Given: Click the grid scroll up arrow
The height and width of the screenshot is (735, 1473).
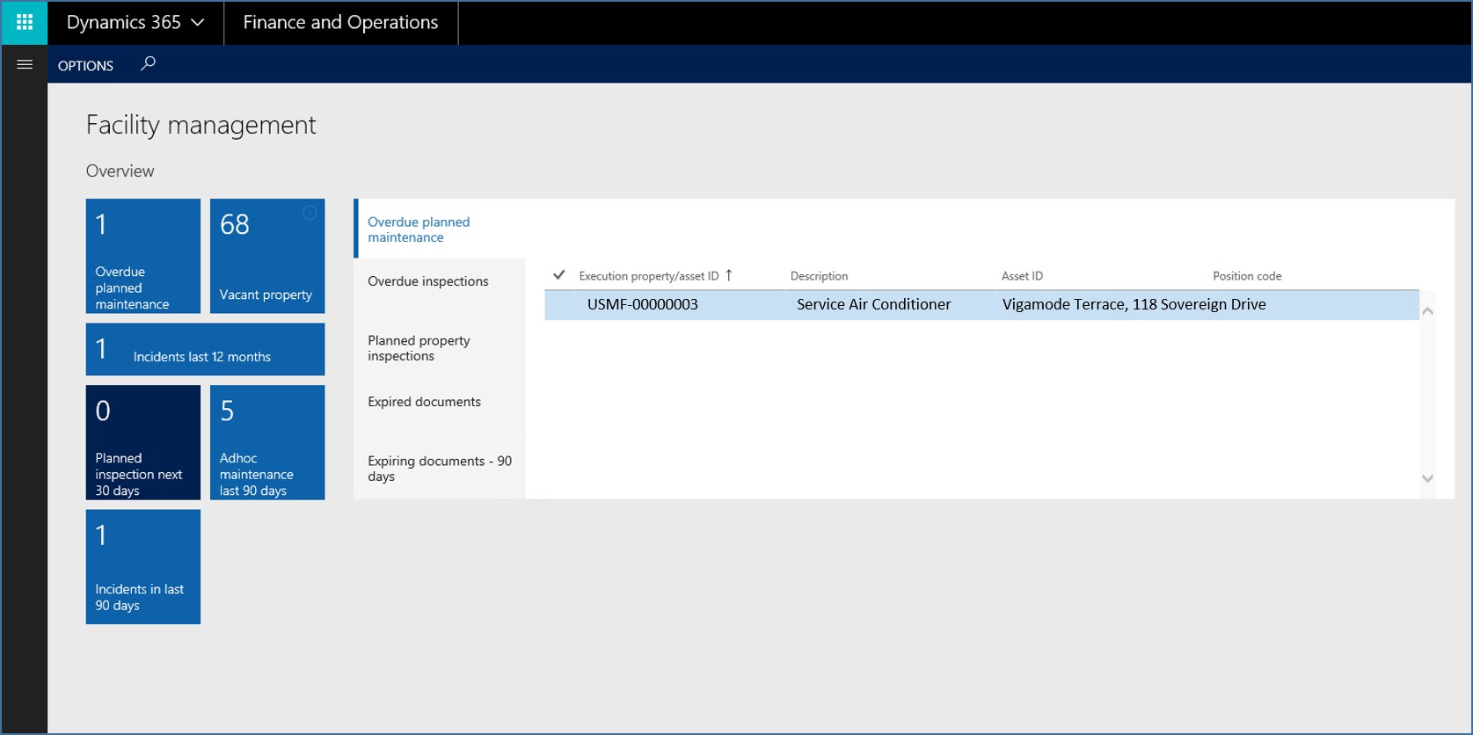Looking at the screenshot, I should [x=1427, y=311].
